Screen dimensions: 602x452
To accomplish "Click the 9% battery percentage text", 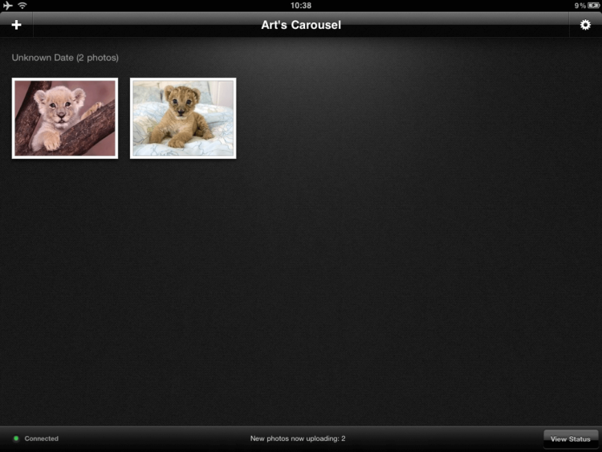I will click(x=580, y=6).
